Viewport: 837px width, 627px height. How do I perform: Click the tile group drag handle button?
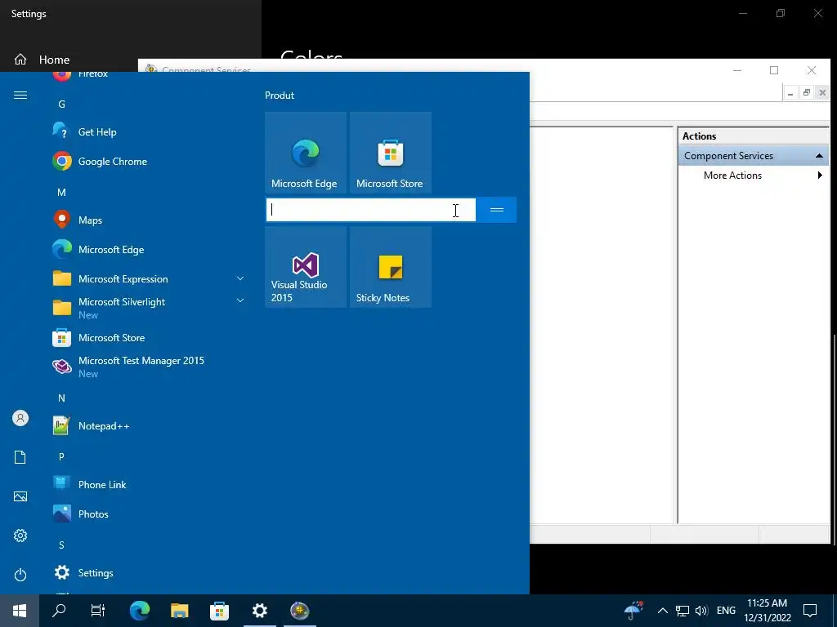[x=496, y=210]
